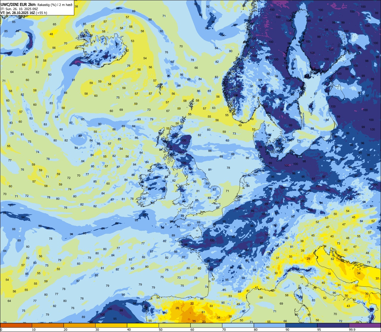Viewport: 381px width, 332px height.
Task: Click the '40' tick label on the legend
Action: [x=129, y=330]
